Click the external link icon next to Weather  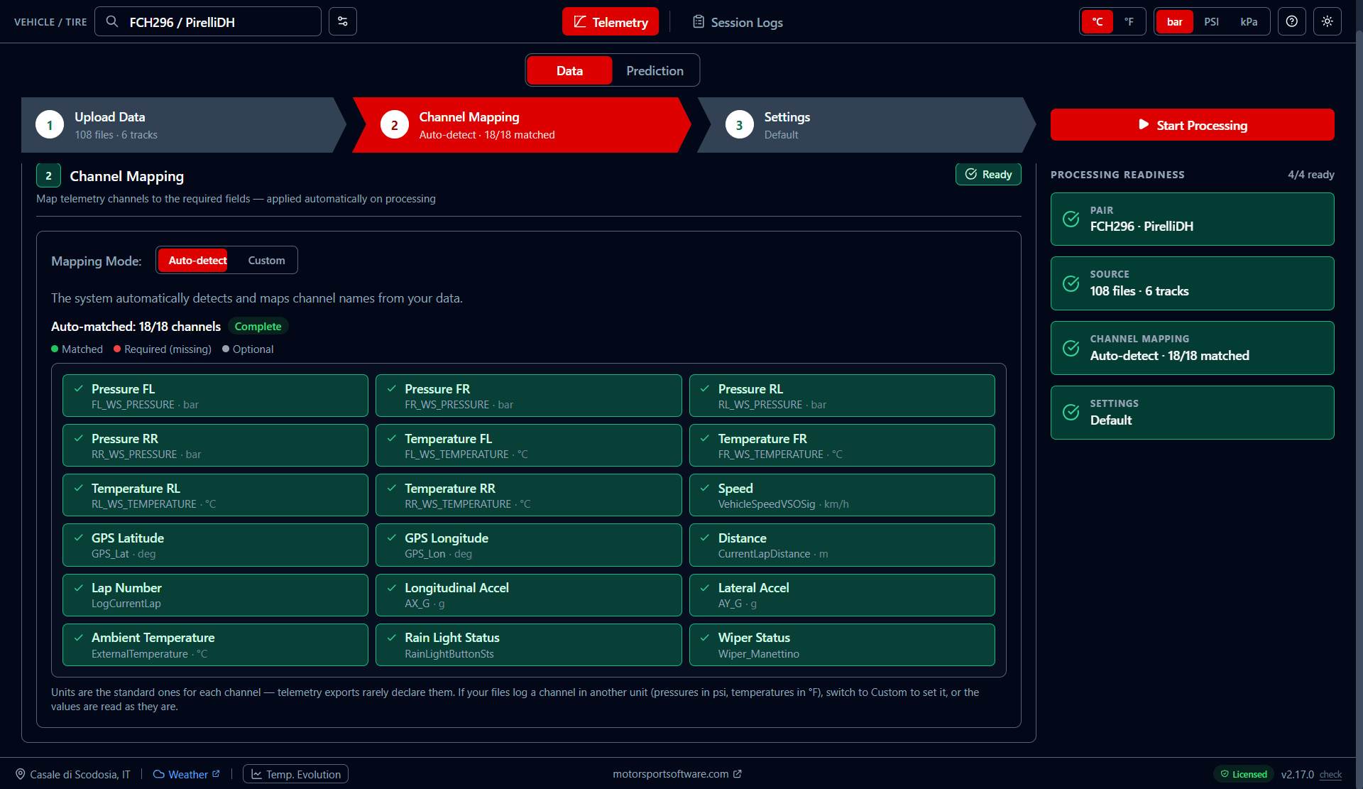click(x=216, y=774)
